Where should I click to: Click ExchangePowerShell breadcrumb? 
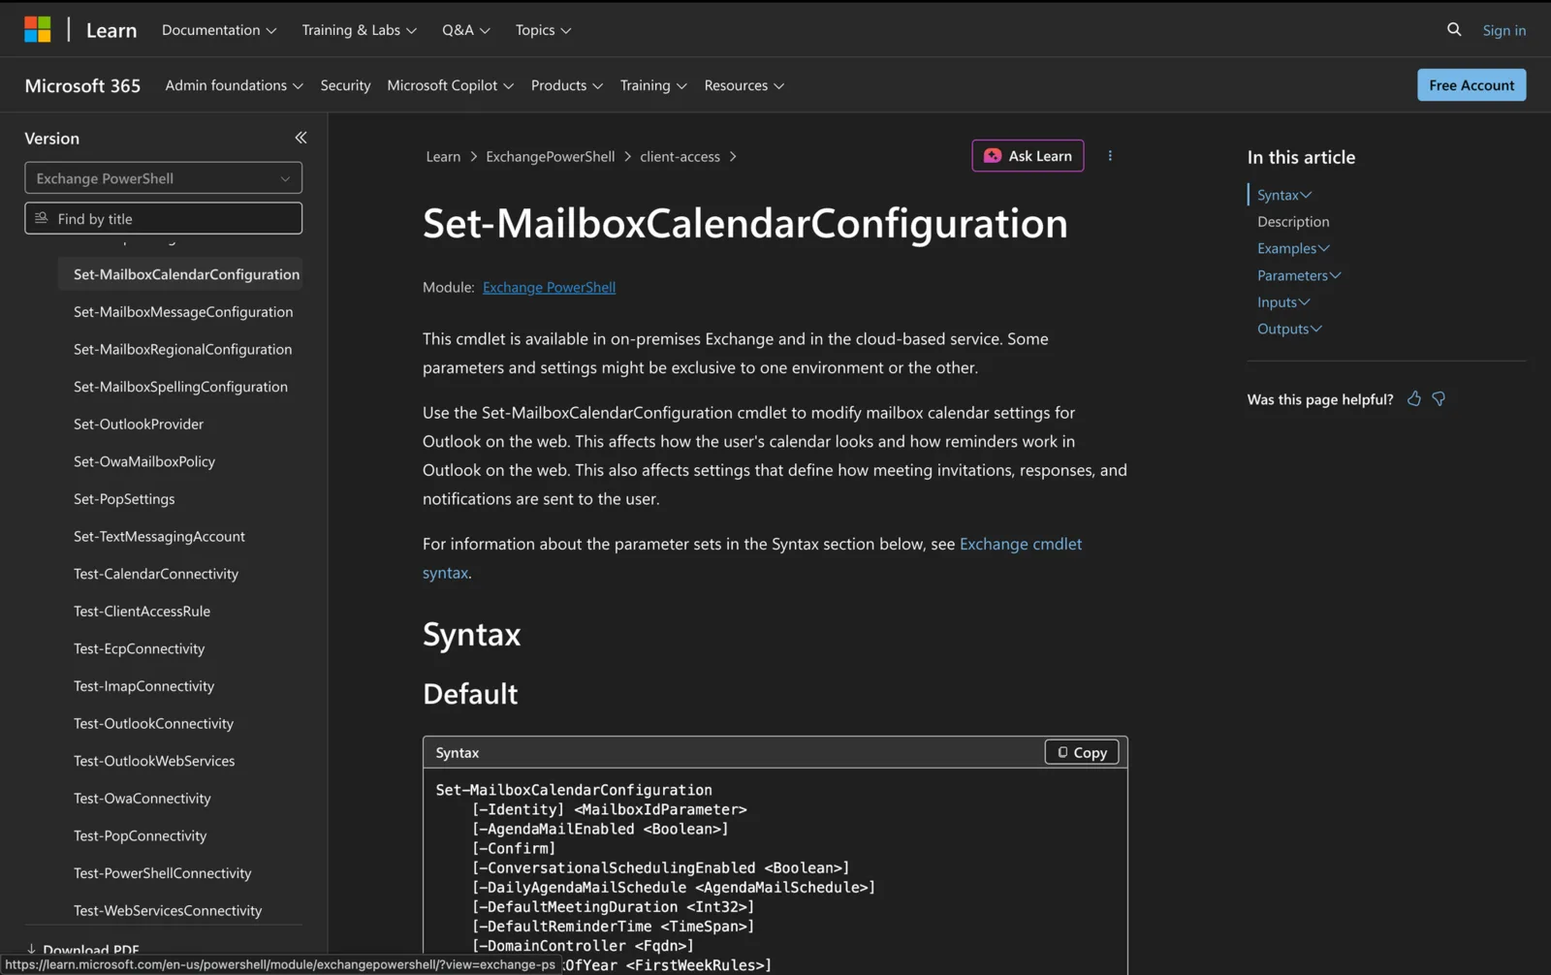click(x=550, y=156)
